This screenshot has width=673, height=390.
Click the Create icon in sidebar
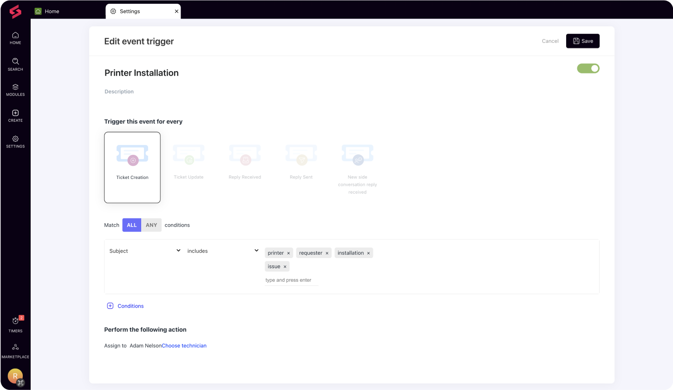pos(15,116)
